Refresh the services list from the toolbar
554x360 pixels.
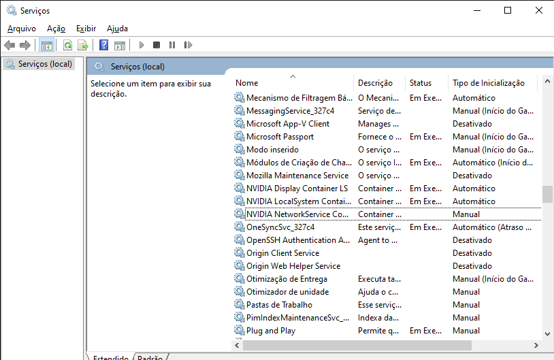click(67, 45)
